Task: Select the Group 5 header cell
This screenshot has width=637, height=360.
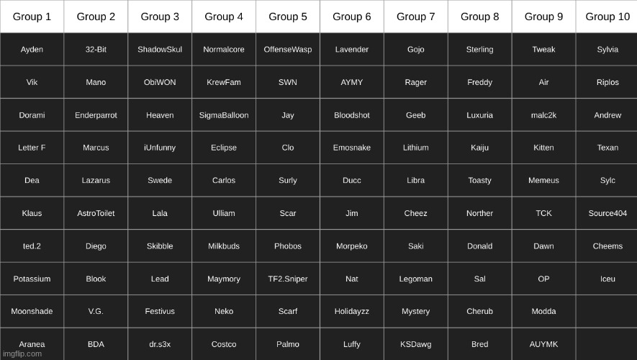Action: (288, 17)
